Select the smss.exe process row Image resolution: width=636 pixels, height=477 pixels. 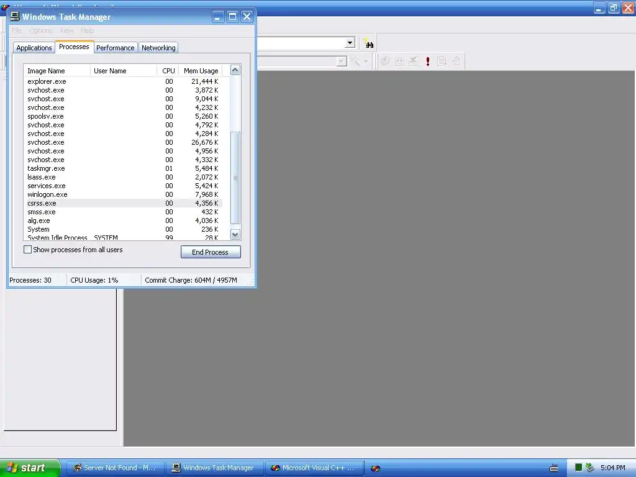tap(123, 212)
